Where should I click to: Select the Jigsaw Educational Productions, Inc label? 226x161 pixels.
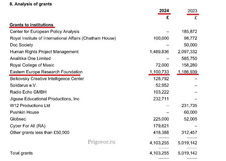(x=45, y=99)
